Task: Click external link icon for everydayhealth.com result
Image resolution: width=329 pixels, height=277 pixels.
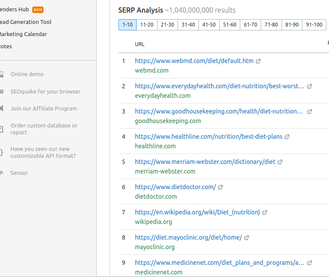Action: tap(309, 87)
